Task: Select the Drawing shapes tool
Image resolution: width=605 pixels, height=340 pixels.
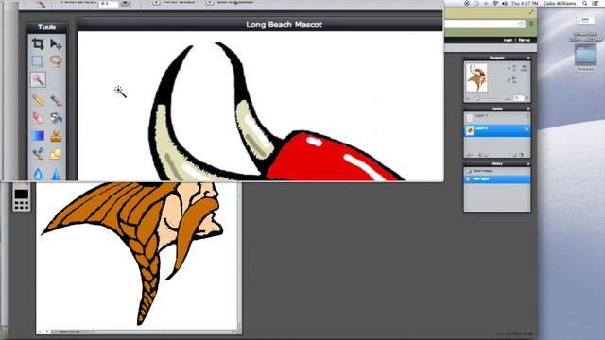Action: (x=56, y=154)
